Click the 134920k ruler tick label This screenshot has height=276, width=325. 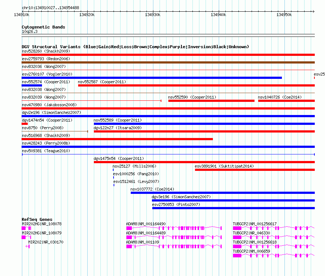point(87,15)
